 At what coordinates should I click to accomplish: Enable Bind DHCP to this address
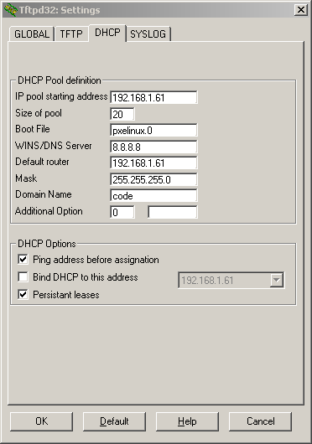click(x=23, y=277)
